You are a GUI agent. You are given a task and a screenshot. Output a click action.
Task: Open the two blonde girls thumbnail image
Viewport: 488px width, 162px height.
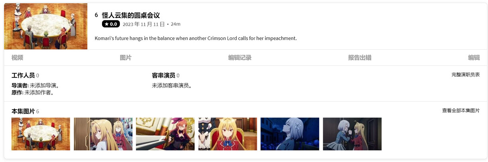103,134
